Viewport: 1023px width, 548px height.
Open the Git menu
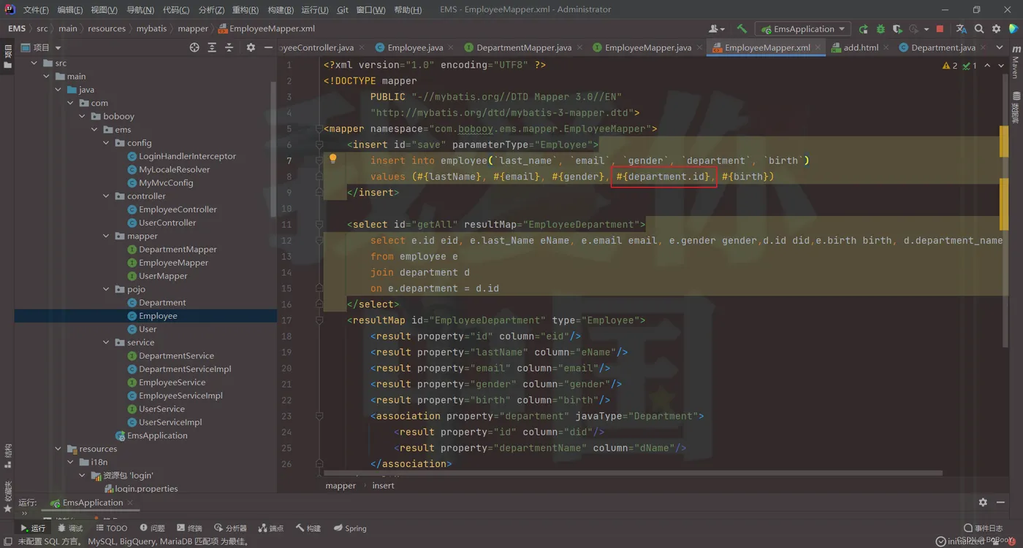[343, 9]
